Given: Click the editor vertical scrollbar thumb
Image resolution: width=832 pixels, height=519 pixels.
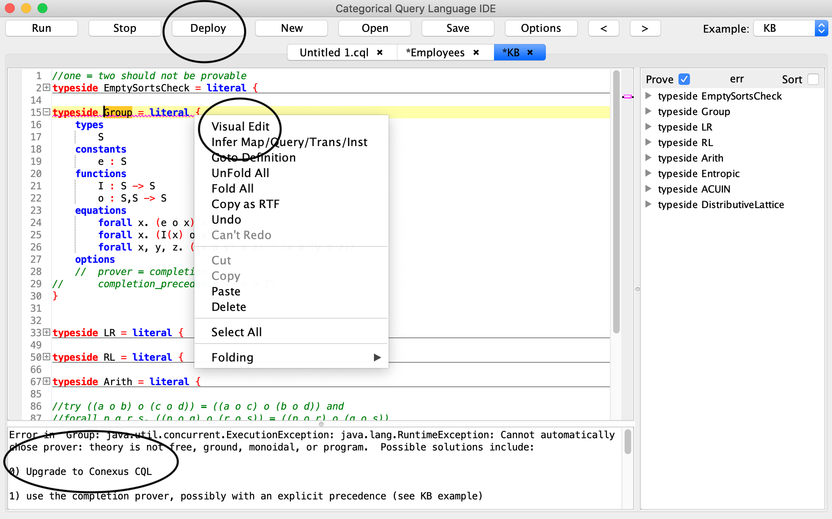Looking at the screenshot, I should point(616,202).
